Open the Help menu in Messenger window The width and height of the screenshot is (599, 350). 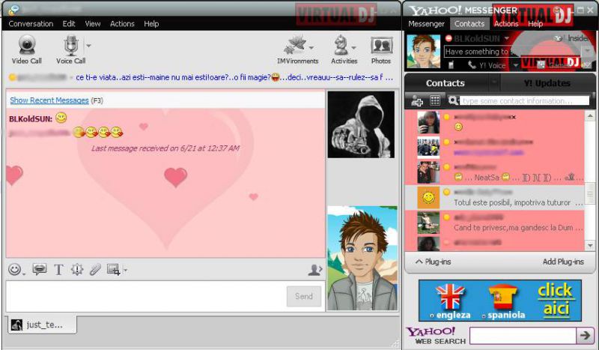(535, 24)
